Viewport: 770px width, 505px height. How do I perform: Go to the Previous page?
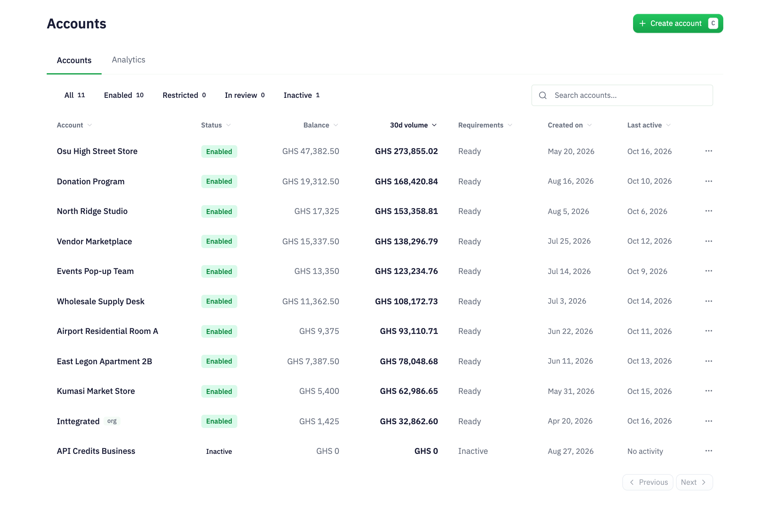(647, 482)
